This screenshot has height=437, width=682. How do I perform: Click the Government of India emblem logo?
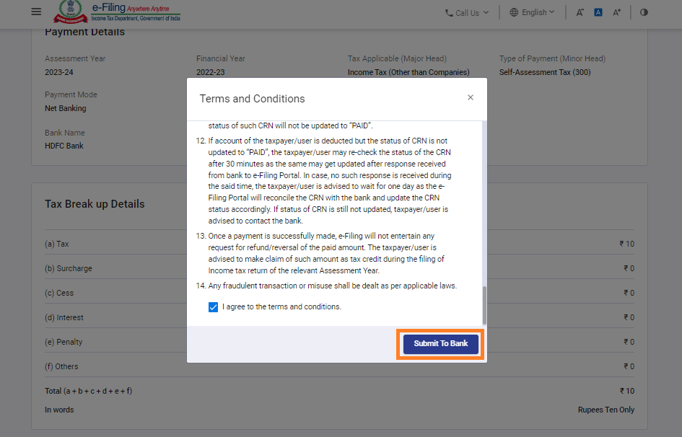pos(70,12)
